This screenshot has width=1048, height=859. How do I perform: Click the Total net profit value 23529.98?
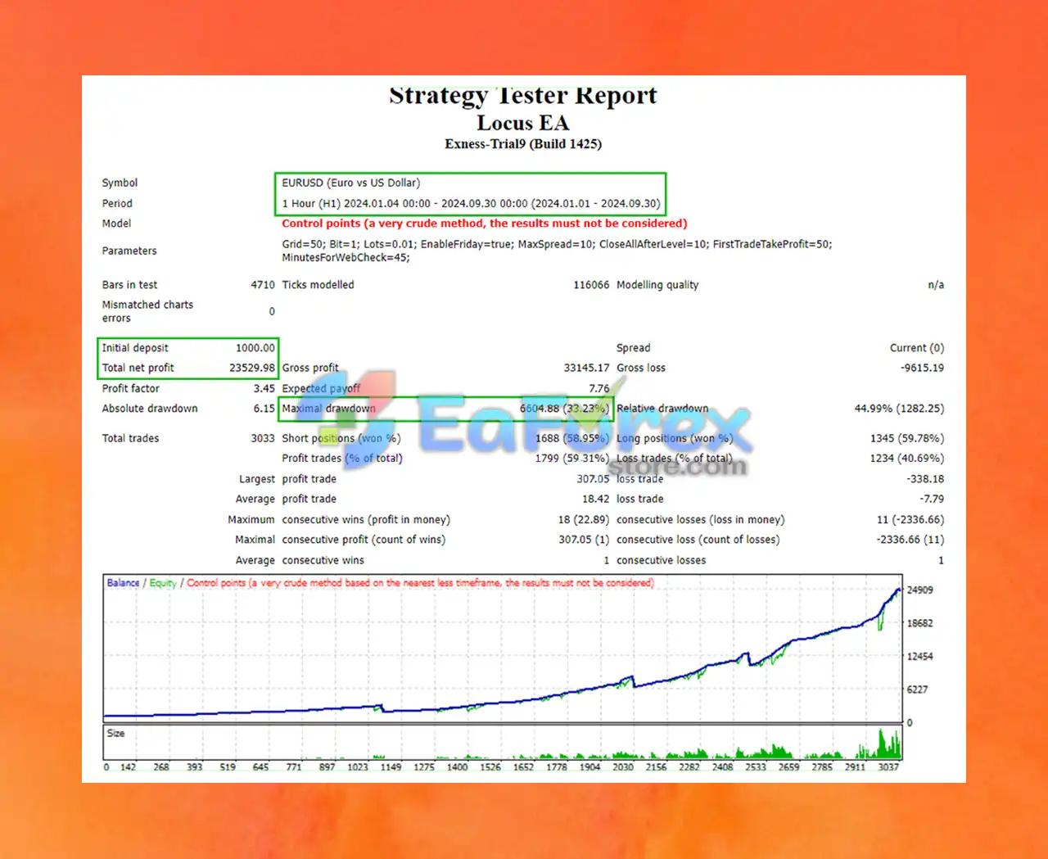tap(252, 368)
